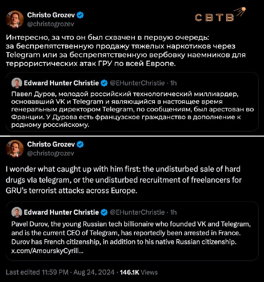Open the СВТВ satellite logo
This screenshot has height=282, width=264.
coord(220,15)
